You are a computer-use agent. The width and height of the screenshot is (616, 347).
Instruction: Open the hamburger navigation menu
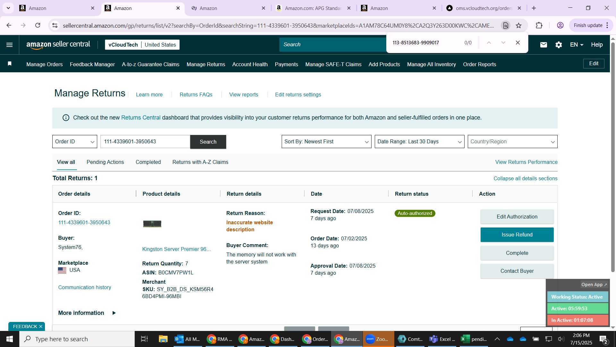pos(9,45)
